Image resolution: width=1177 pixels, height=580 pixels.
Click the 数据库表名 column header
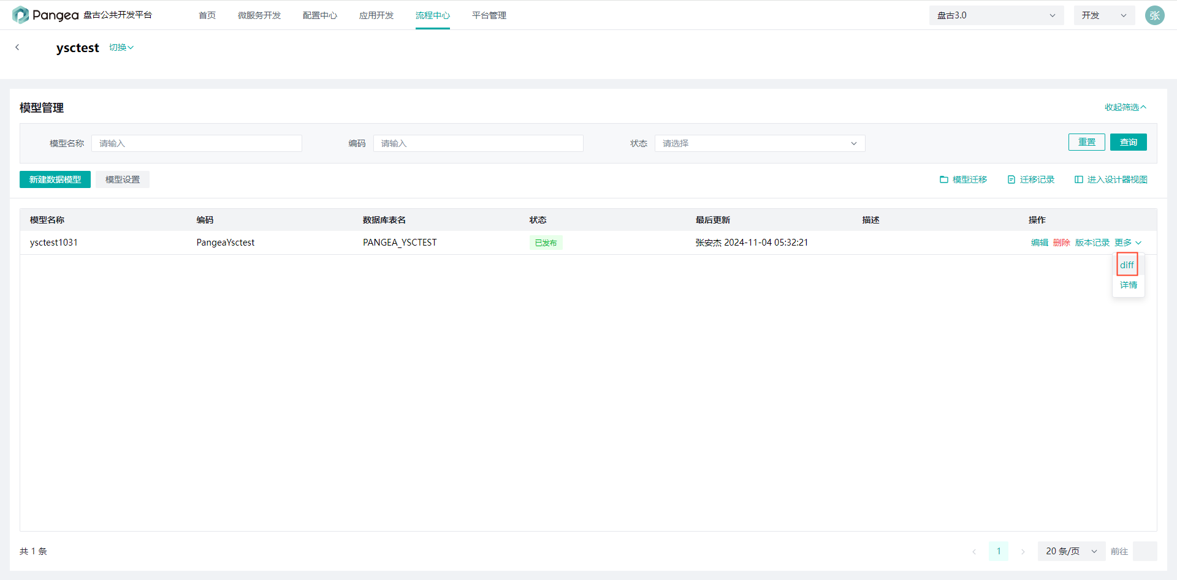pyautogui.click(x=384, y=220)
